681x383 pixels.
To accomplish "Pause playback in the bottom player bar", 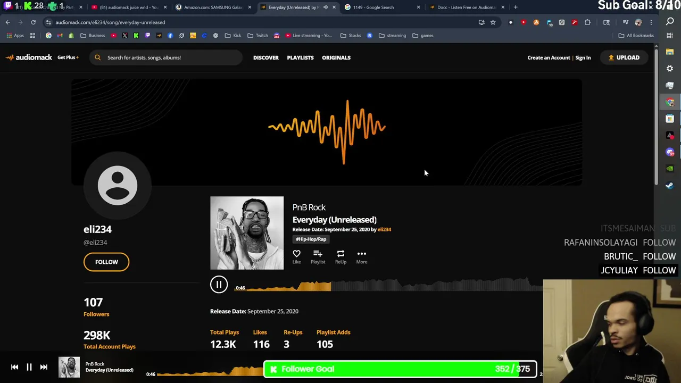I will pyautogui.click(x=29, y=367).
